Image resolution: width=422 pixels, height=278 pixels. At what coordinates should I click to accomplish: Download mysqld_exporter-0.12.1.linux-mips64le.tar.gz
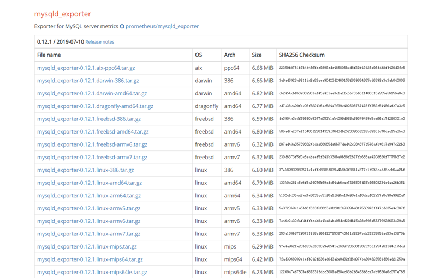pyautogui.click(x=92, y=272)
